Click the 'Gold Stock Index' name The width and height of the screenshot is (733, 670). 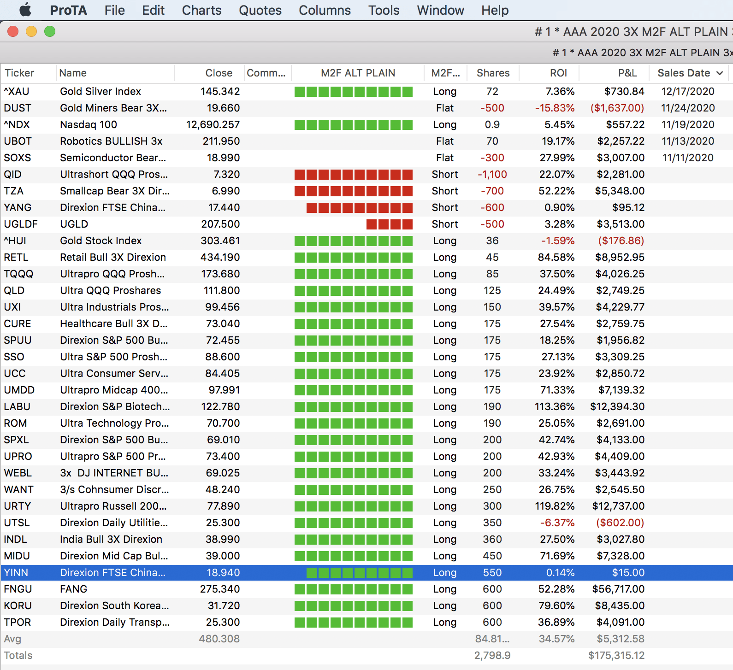click(101, 241)
